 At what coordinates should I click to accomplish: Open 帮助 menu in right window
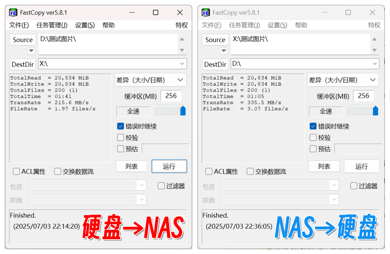pos(301,25)
